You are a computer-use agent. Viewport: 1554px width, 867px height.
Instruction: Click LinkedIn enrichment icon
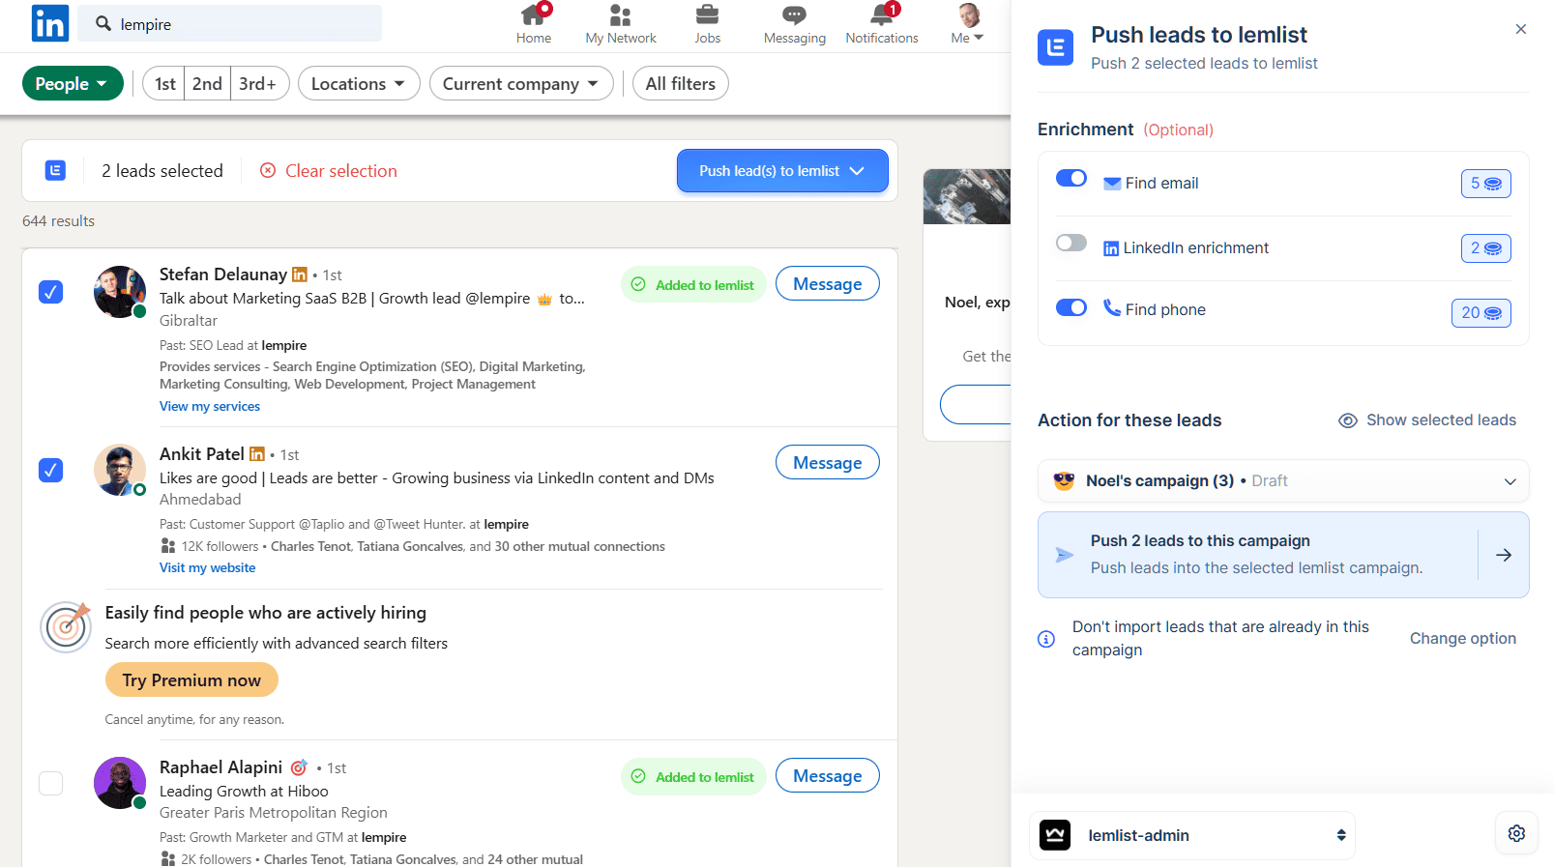(x=1111, y=248)
